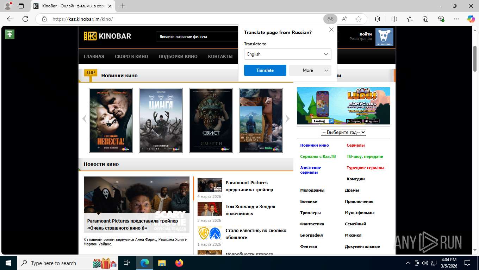Click the Windows taskbar search box
Screen dimensions: 479x270
pos(68,263)
